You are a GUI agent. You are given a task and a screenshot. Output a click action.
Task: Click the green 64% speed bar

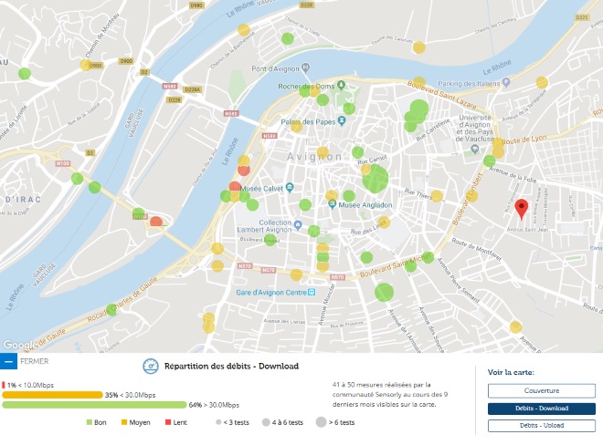coord(94,405)
